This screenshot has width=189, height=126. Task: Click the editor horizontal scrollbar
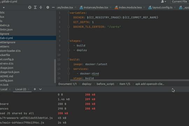(129, 80)
